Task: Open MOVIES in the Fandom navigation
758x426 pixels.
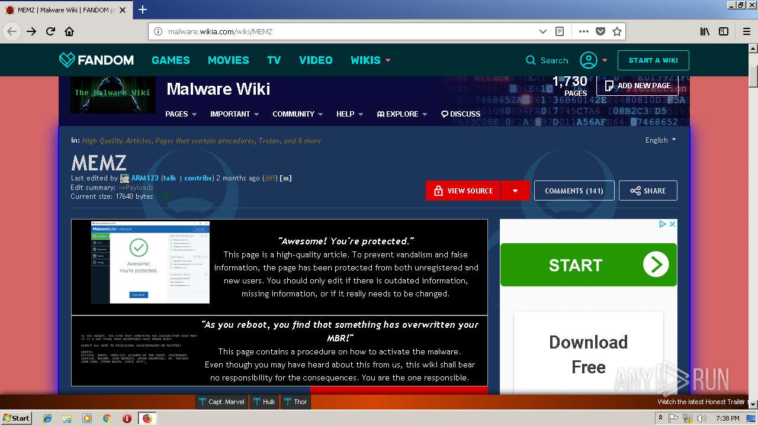Action: [228, 60]
